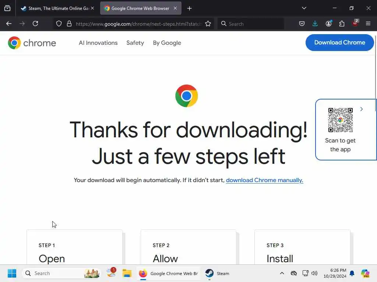This screenshot has height=282, width=377.
Task: Open File Explorer from taskbar
Action: 127,273
